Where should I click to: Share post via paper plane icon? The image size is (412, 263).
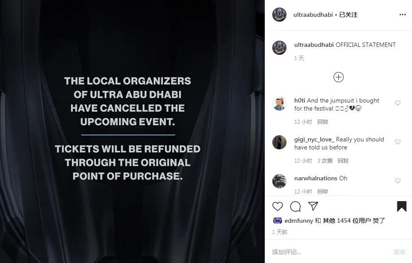click(x=313, y=206)
